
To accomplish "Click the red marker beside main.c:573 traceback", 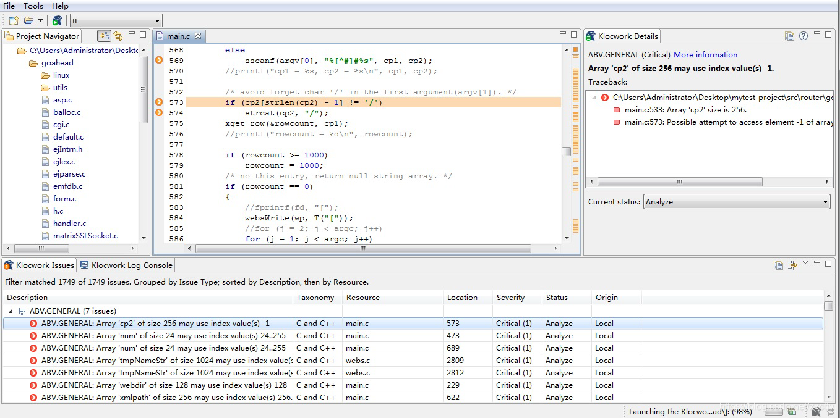I will coord(617,122).
